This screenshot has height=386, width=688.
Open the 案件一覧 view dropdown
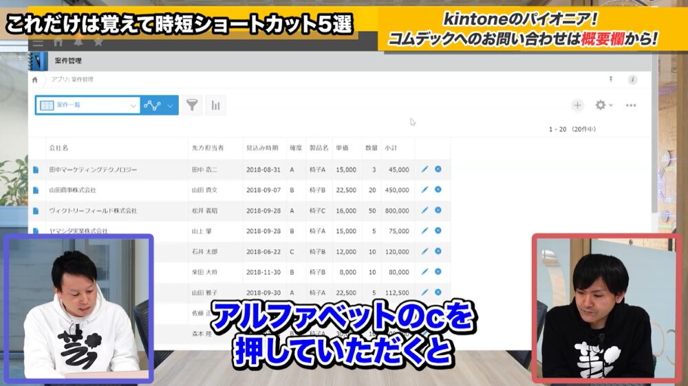pos(88,105)
